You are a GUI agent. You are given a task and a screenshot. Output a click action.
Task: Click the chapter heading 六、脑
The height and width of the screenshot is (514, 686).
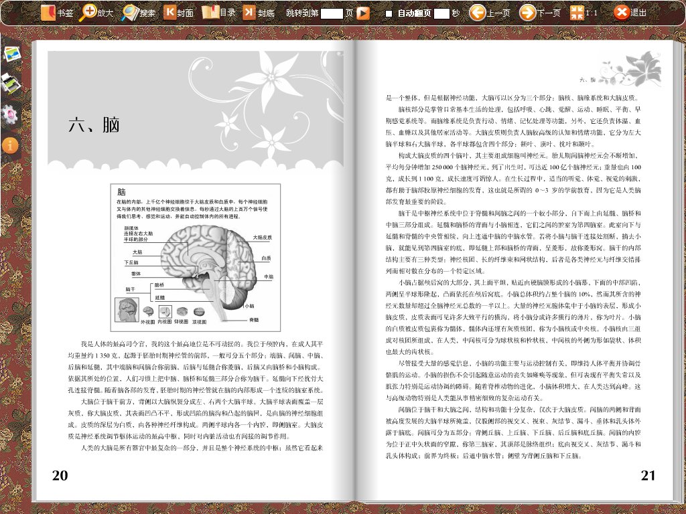click(94, 125)
